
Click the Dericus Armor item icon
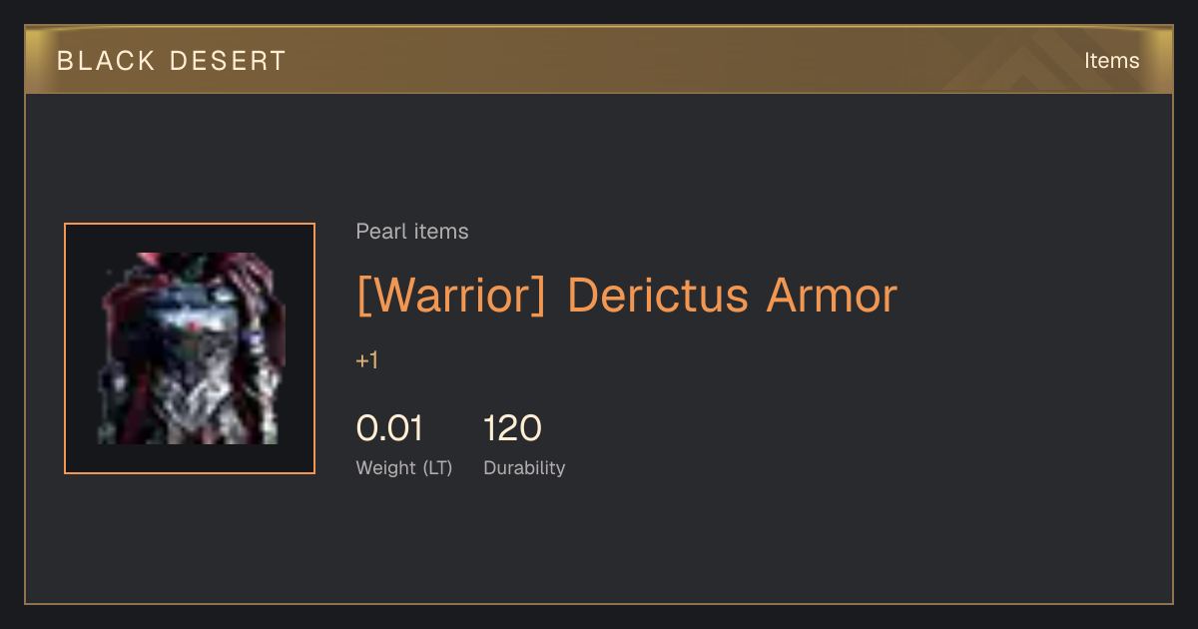click(x=190, y=348)
